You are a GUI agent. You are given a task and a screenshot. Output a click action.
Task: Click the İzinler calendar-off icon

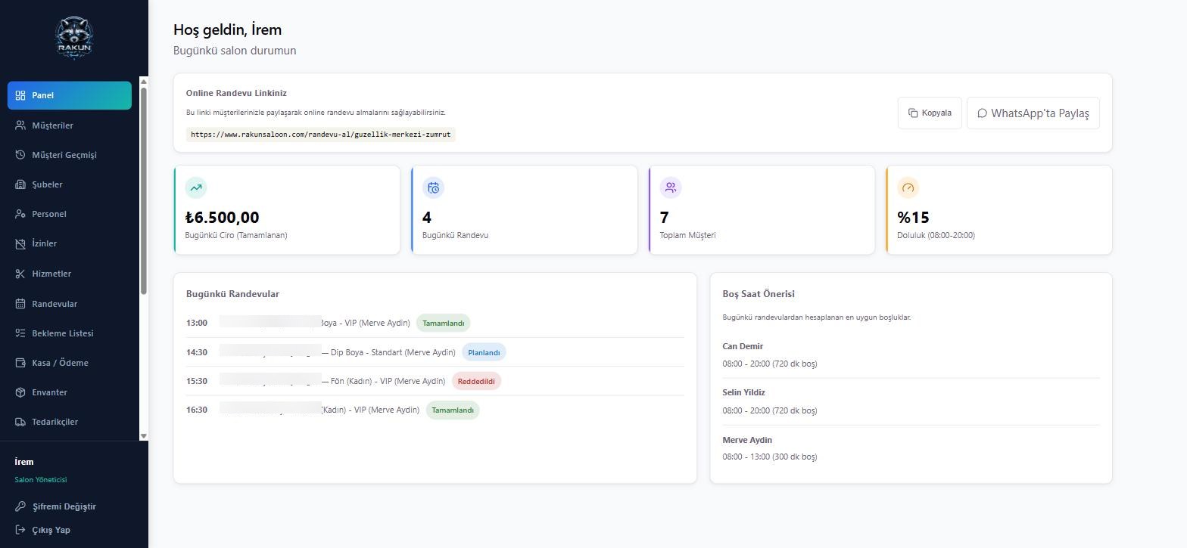pos(20,243)
